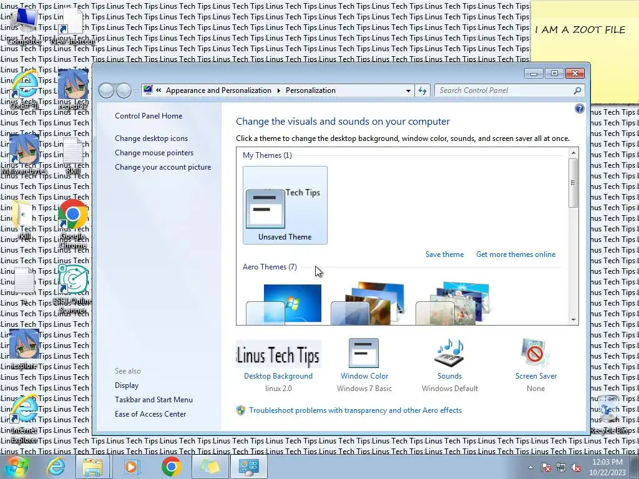Open the Recycle Bin
The image size is (639, 479).
(609, 414)
